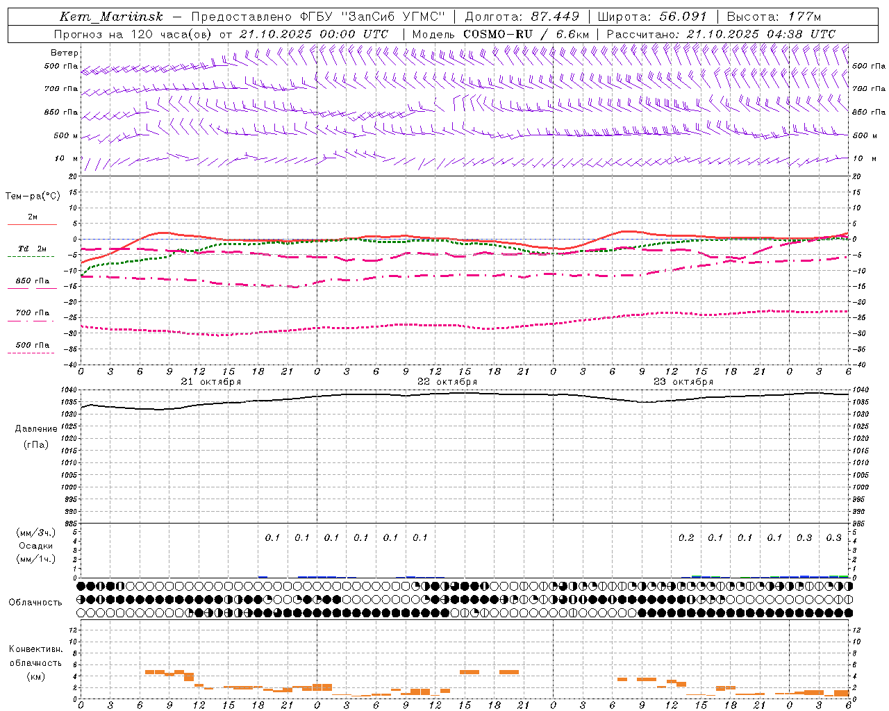
Task: Click the Ветер panel label
Action: [x=65, y=53]
